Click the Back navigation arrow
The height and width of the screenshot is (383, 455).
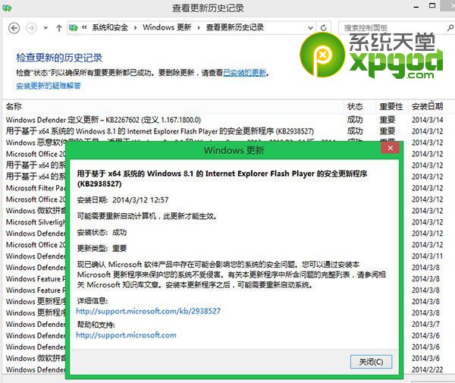point(14,28)
